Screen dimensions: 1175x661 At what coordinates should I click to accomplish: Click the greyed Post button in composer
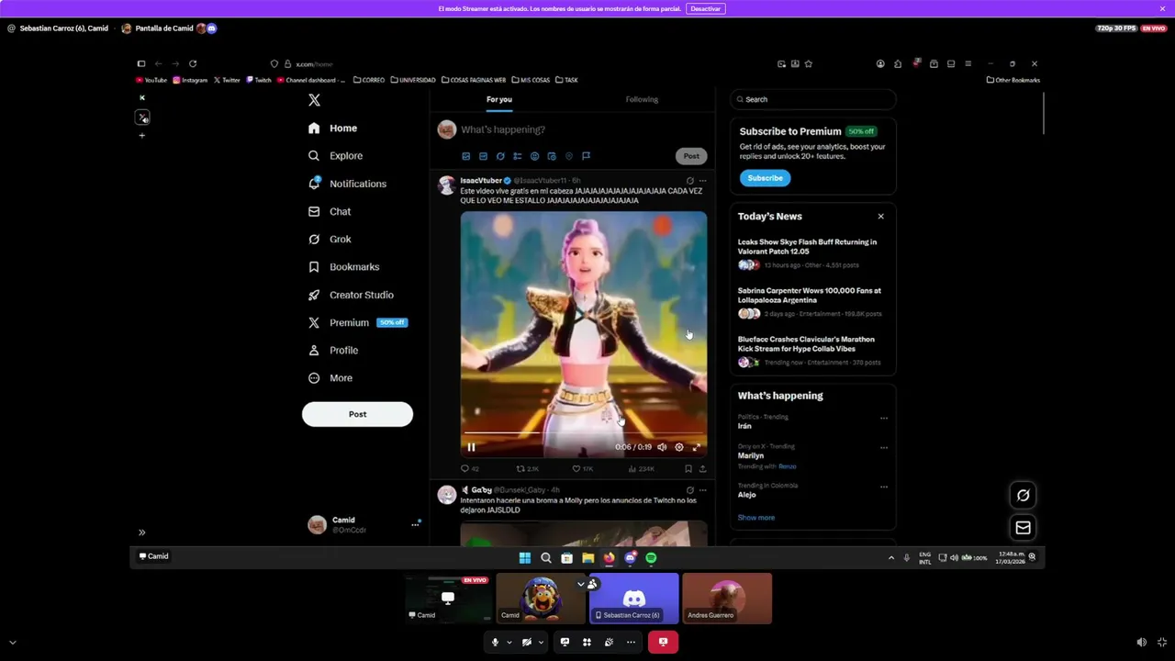point(691,156)
